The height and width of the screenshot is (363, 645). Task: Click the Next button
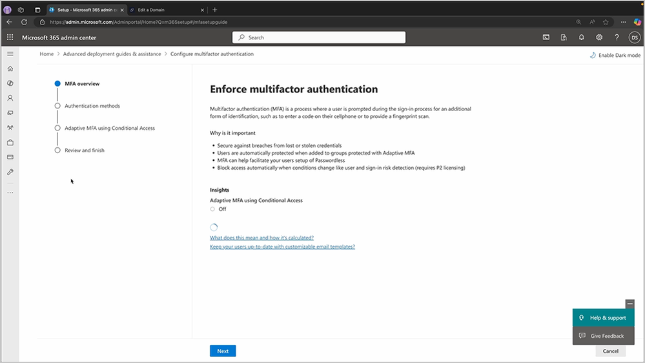(223, 351)
